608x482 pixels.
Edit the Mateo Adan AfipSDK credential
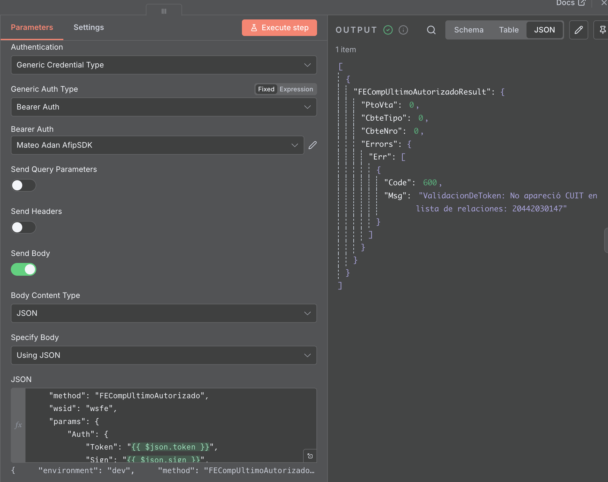[x=313, y=145]
